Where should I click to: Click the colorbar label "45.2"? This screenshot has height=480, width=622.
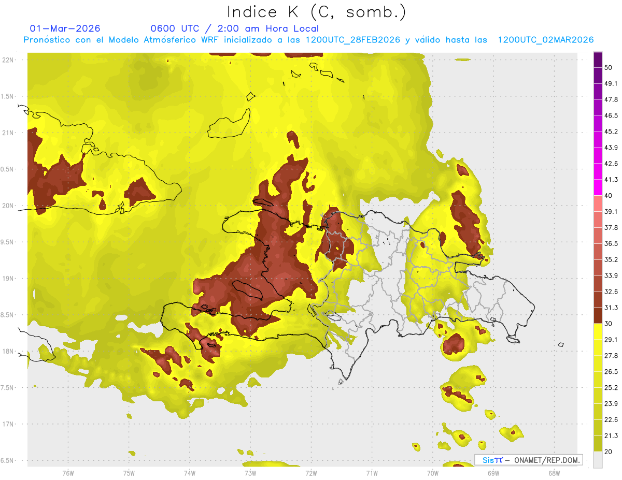pos(611,132)
